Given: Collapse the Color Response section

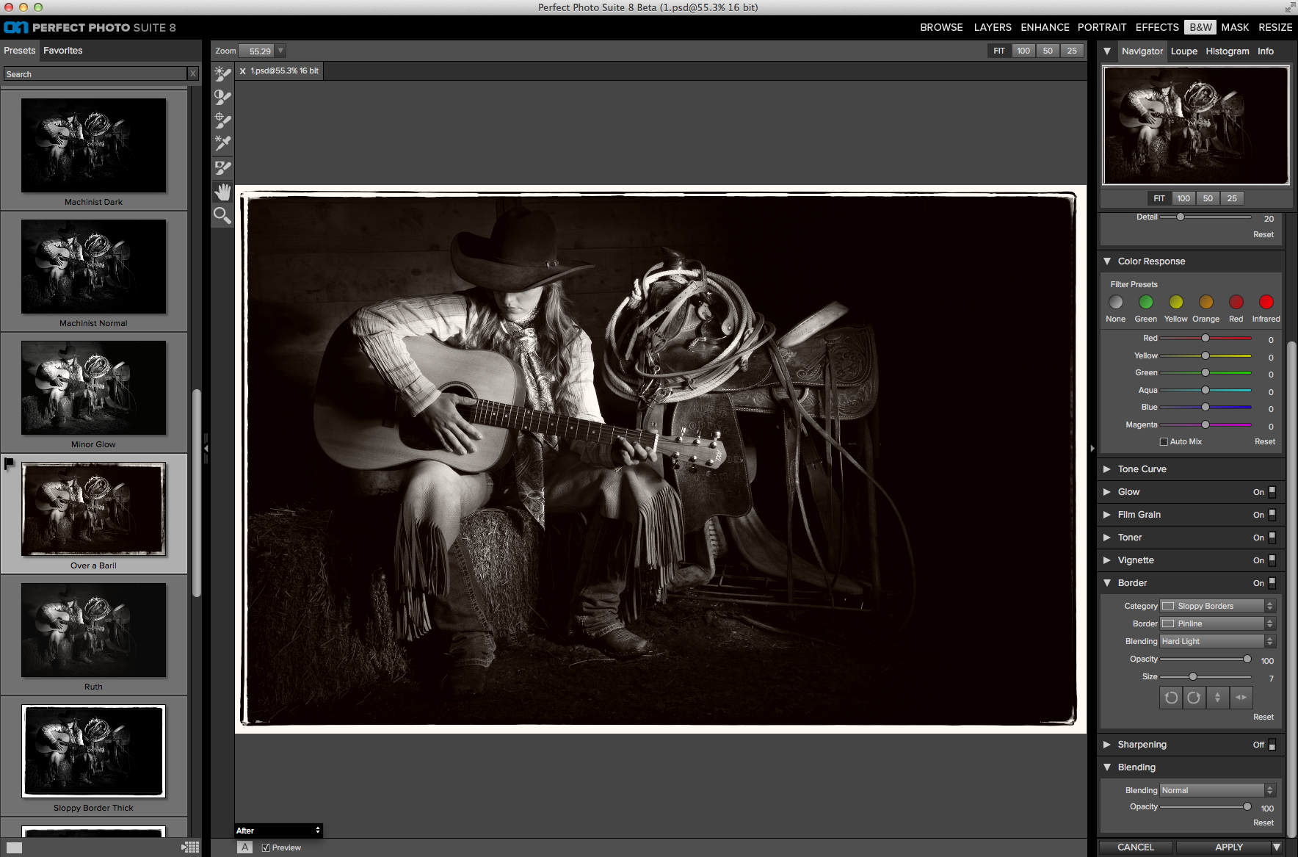Looking at the screenshot, I should pyautogui.click(x=1107, y=261).
